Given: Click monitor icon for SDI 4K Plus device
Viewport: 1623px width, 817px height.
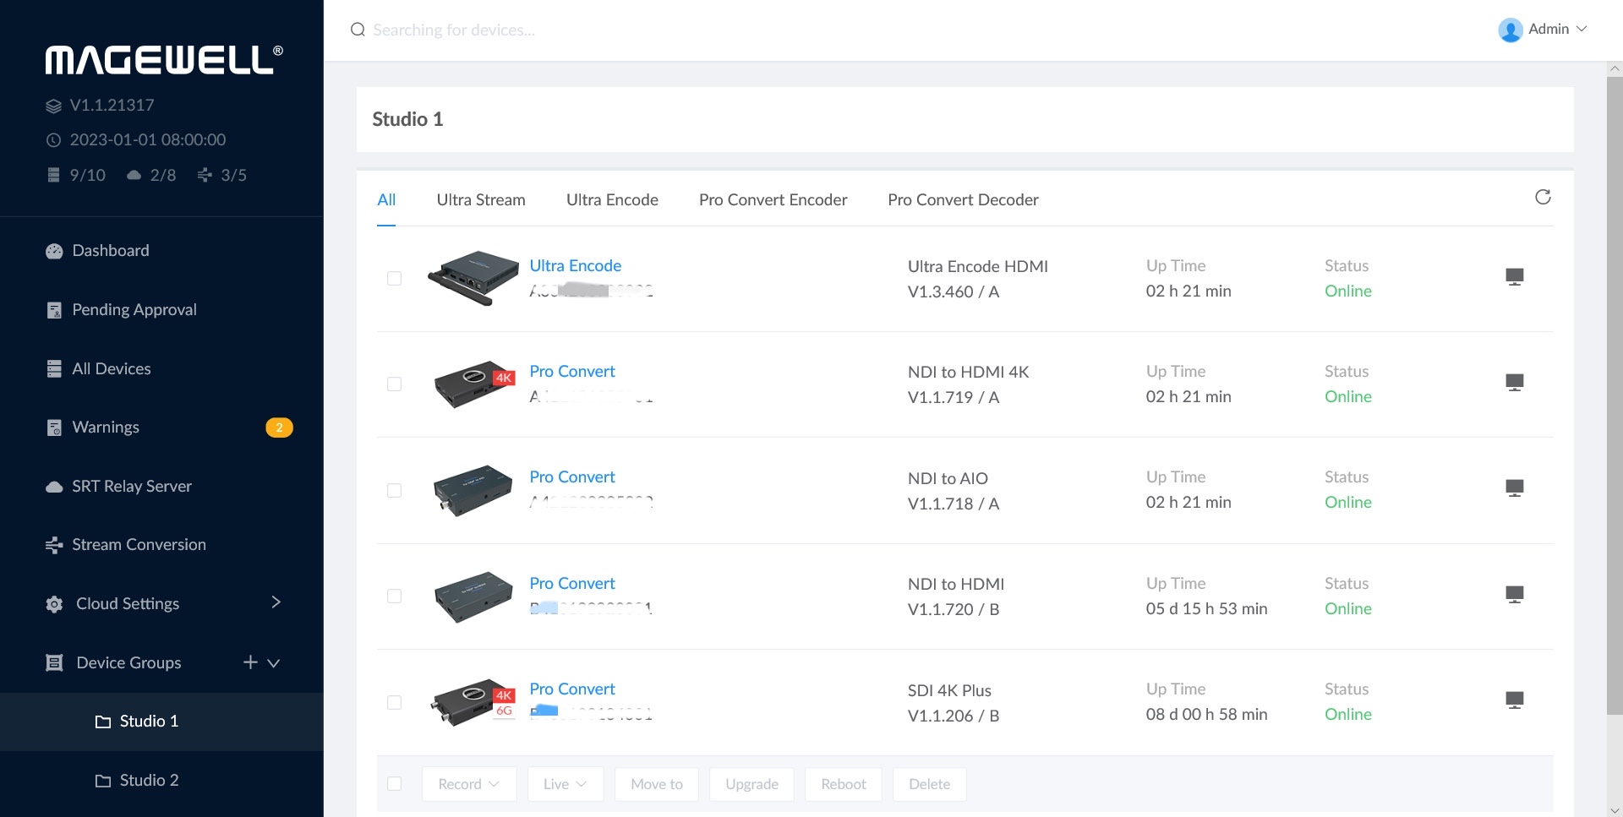Looking at the screenshot, I should tap(1514, 700).
